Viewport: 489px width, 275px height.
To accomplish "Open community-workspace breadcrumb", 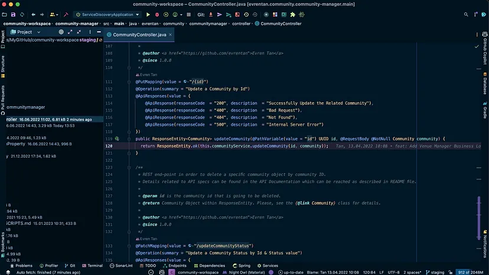I will pyautogui.click(x=27, y=24).
